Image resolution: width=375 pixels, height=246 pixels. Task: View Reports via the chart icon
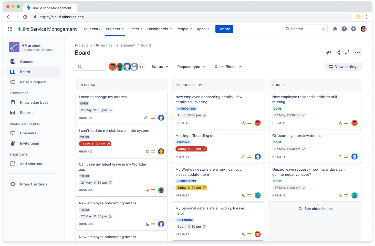[x=13, y=112]
